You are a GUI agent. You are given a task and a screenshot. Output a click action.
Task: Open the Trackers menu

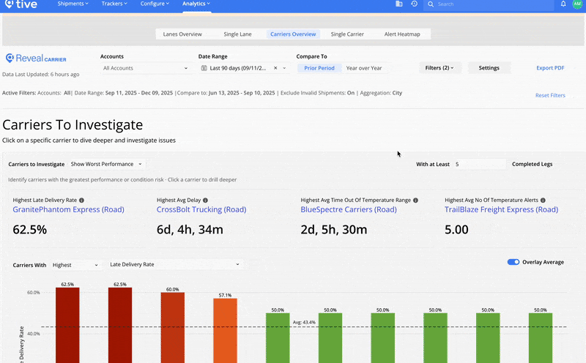coord(114,4)
